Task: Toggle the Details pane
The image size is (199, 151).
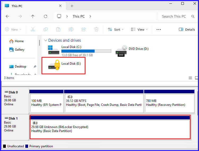Action: coord(187,30)
